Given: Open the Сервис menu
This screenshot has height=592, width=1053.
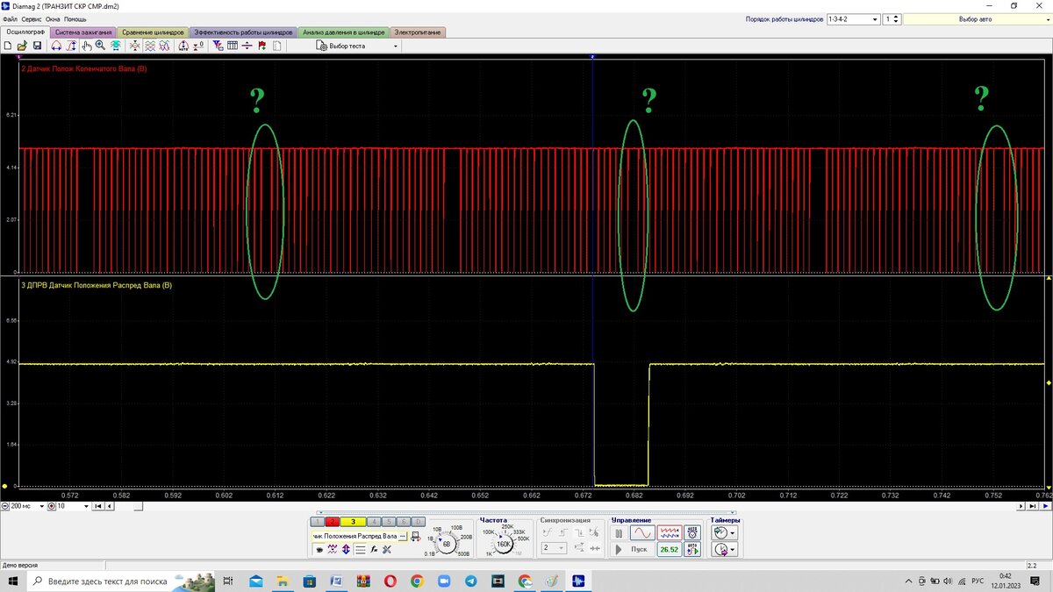Looking at the screenshot, I should click(x=31, y=18).
